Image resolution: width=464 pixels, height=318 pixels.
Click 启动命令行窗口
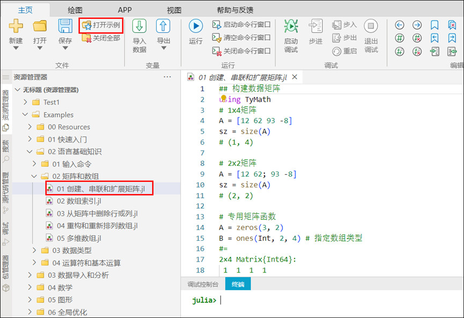pos(241,25)
